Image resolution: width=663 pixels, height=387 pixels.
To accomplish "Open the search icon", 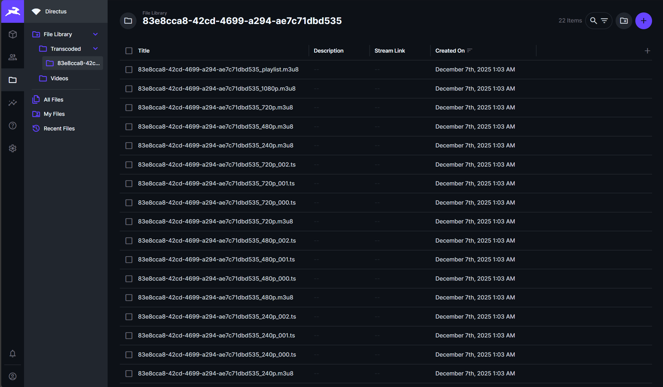I will pos(594,21).
